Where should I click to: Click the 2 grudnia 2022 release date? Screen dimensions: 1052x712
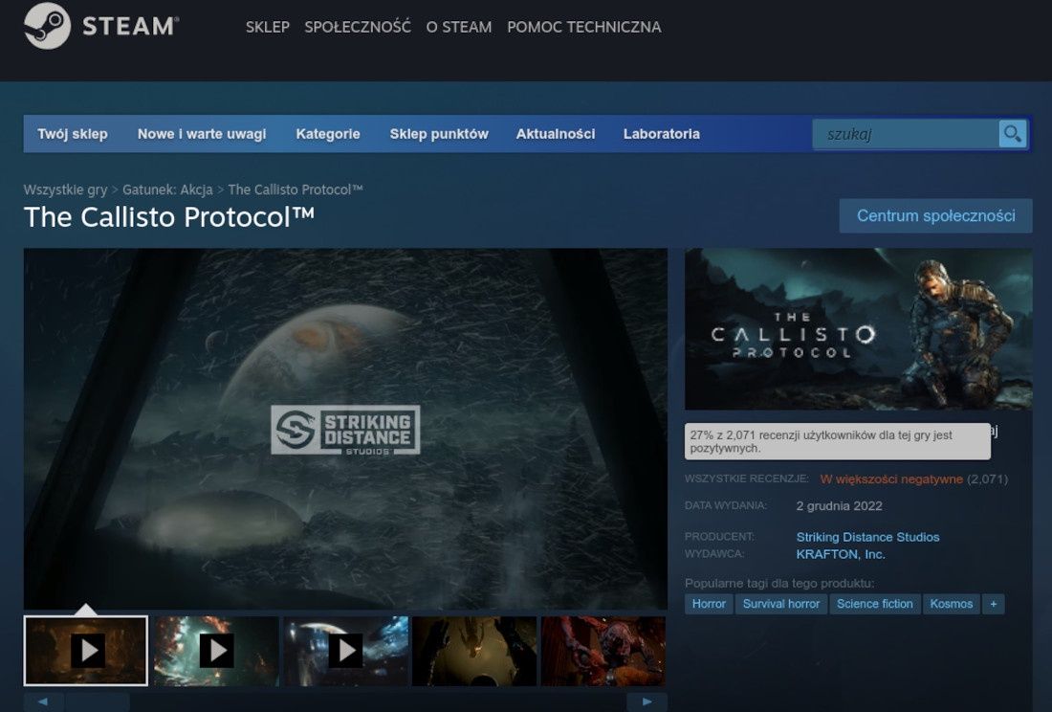coord(839,506)
